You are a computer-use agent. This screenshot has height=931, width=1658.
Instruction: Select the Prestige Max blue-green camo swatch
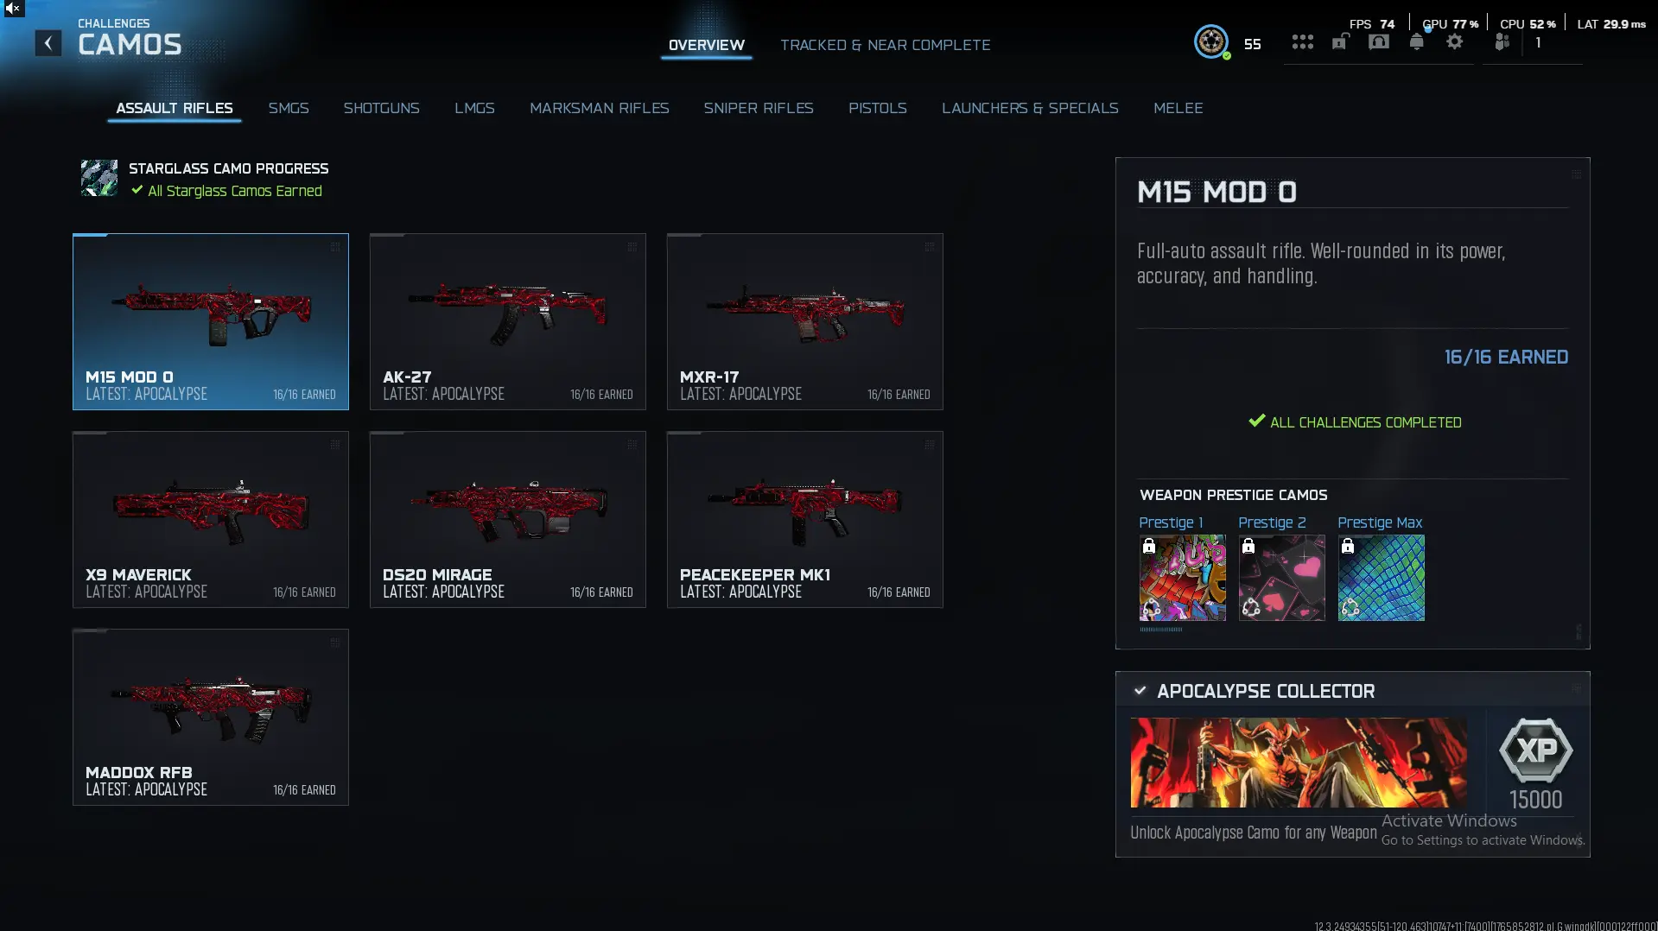(1381, 578)
